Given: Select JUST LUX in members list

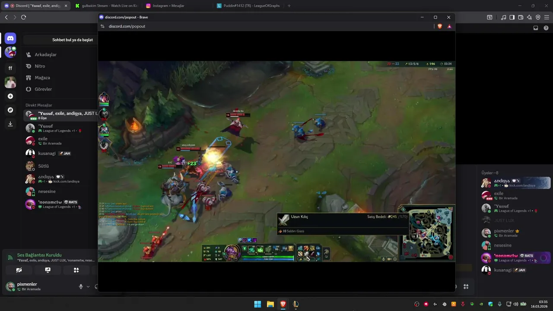Looking at the screenshot, I should click(x=515, y=220).
